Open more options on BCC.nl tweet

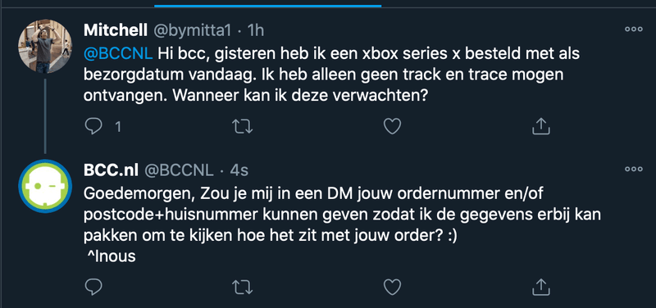[633, 170]
